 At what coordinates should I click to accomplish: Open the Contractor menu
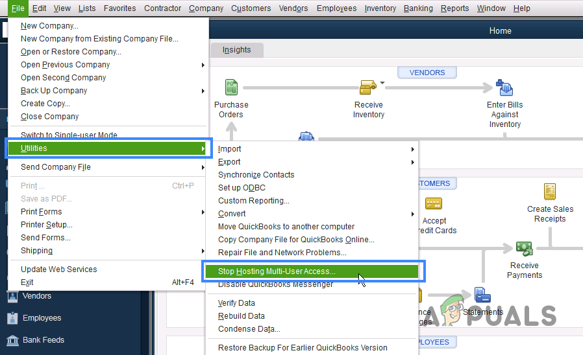162,8
